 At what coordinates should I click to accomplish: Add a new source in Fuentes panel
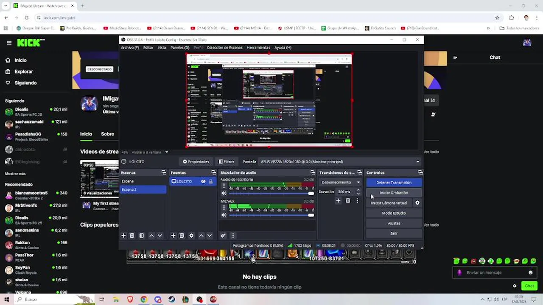173,236
